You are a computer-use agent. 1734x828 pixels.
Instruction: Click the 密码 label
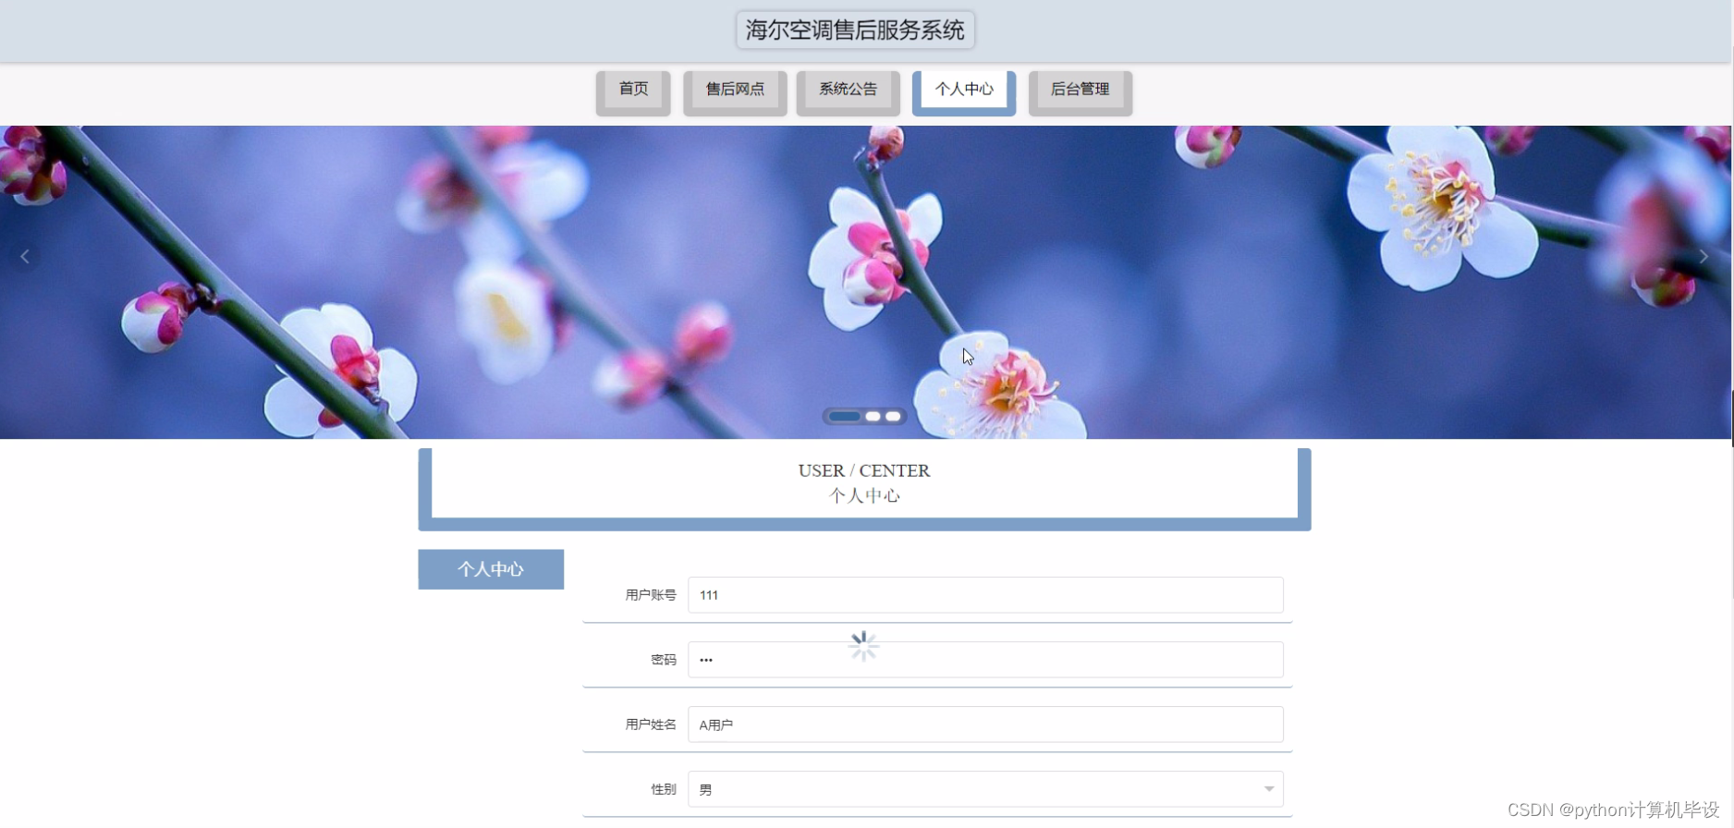pos(664,660)
